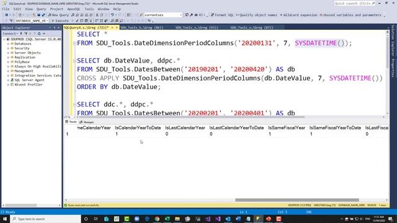Select the PolyBase tree item
Image resolution: width=397 pixels, height=223 pixels.
pyautogui.click(x=22, y=62)
